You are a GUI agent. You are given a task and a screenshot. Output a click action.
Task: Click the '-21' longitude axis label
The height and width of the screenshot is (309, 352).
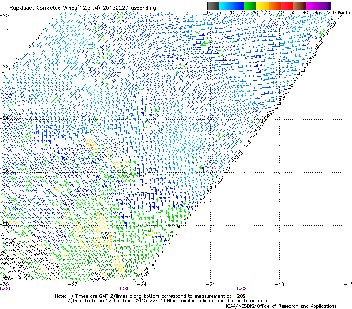pyautogui.click(x=210, y=284)
